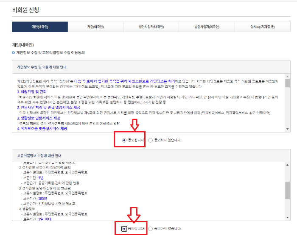297x235 pixels.
Task: Open the 법인사업자(내국인) tab
Action: [151, 27]
